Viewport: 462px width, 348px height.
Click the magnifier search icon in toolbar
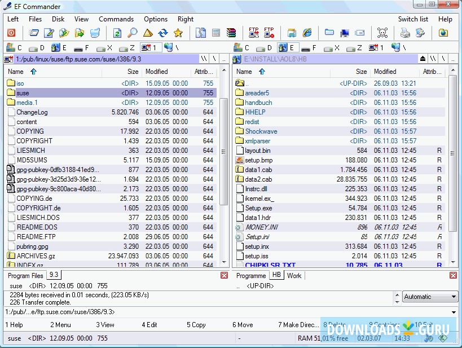pyautogui.click(x=133, y=33)
